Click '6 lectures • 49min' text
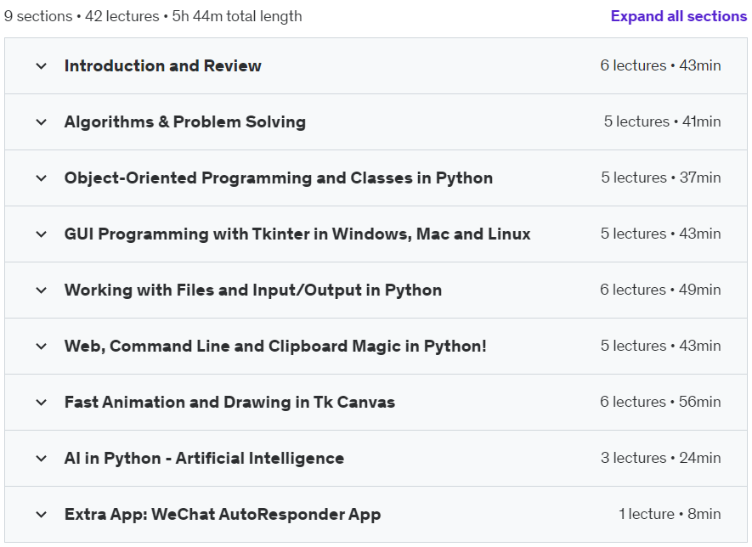This screenshot has height=547, width=752. (660, 290)
